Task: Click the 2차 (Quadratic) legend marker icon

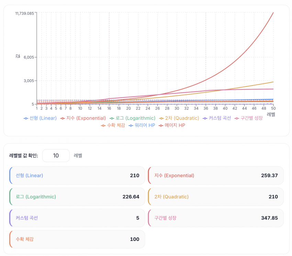Action: [162, 118]
